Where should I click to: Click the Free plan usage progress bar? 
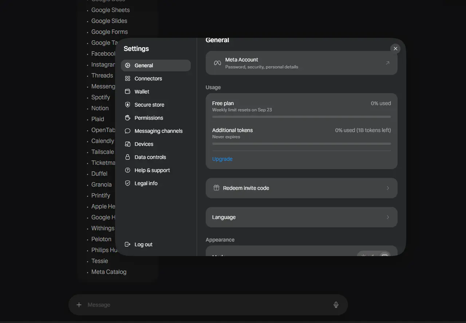(x=301, y=117)
